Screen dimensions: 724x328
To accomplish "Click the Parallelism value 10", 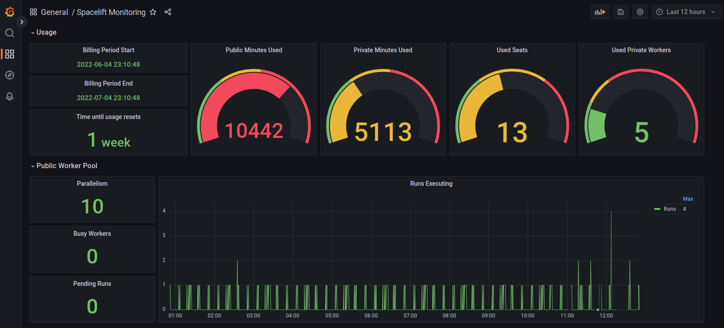I will pos(92,206).
